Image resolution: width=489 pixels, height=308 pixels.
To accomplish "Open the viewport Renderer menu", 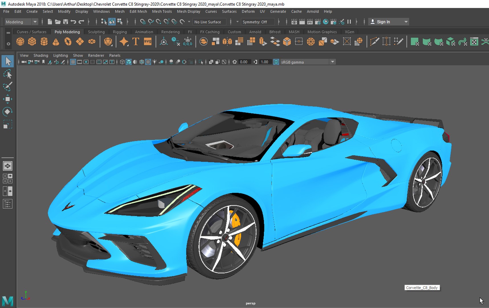I will click(96, 55).
